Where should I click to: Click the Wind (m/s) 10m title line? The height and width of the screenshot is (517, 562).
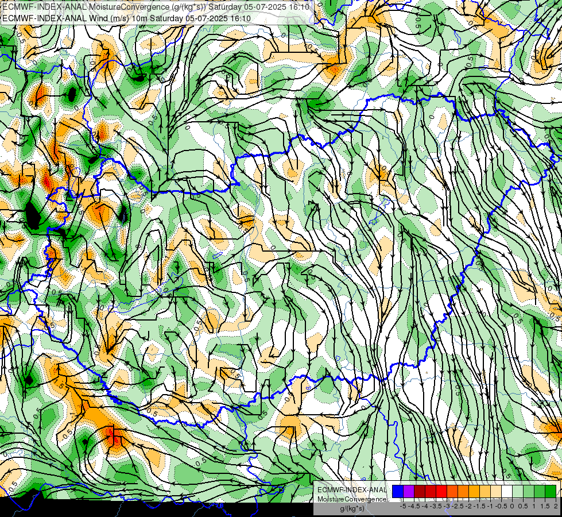[126, 18]
